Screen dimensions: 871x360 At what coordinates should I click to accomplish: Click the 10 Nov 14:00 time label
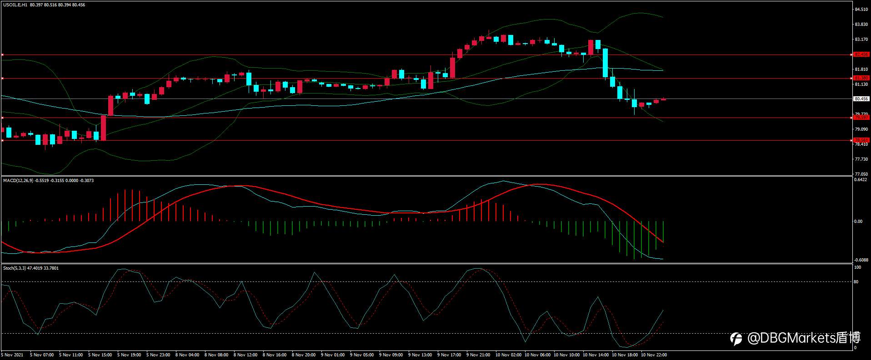point(596,355)
